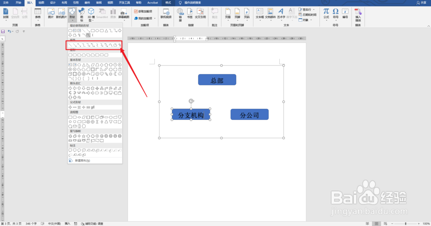Pick the plus sign in 公式形状
Screen dimensions: 431x226
tap(70, 107)
